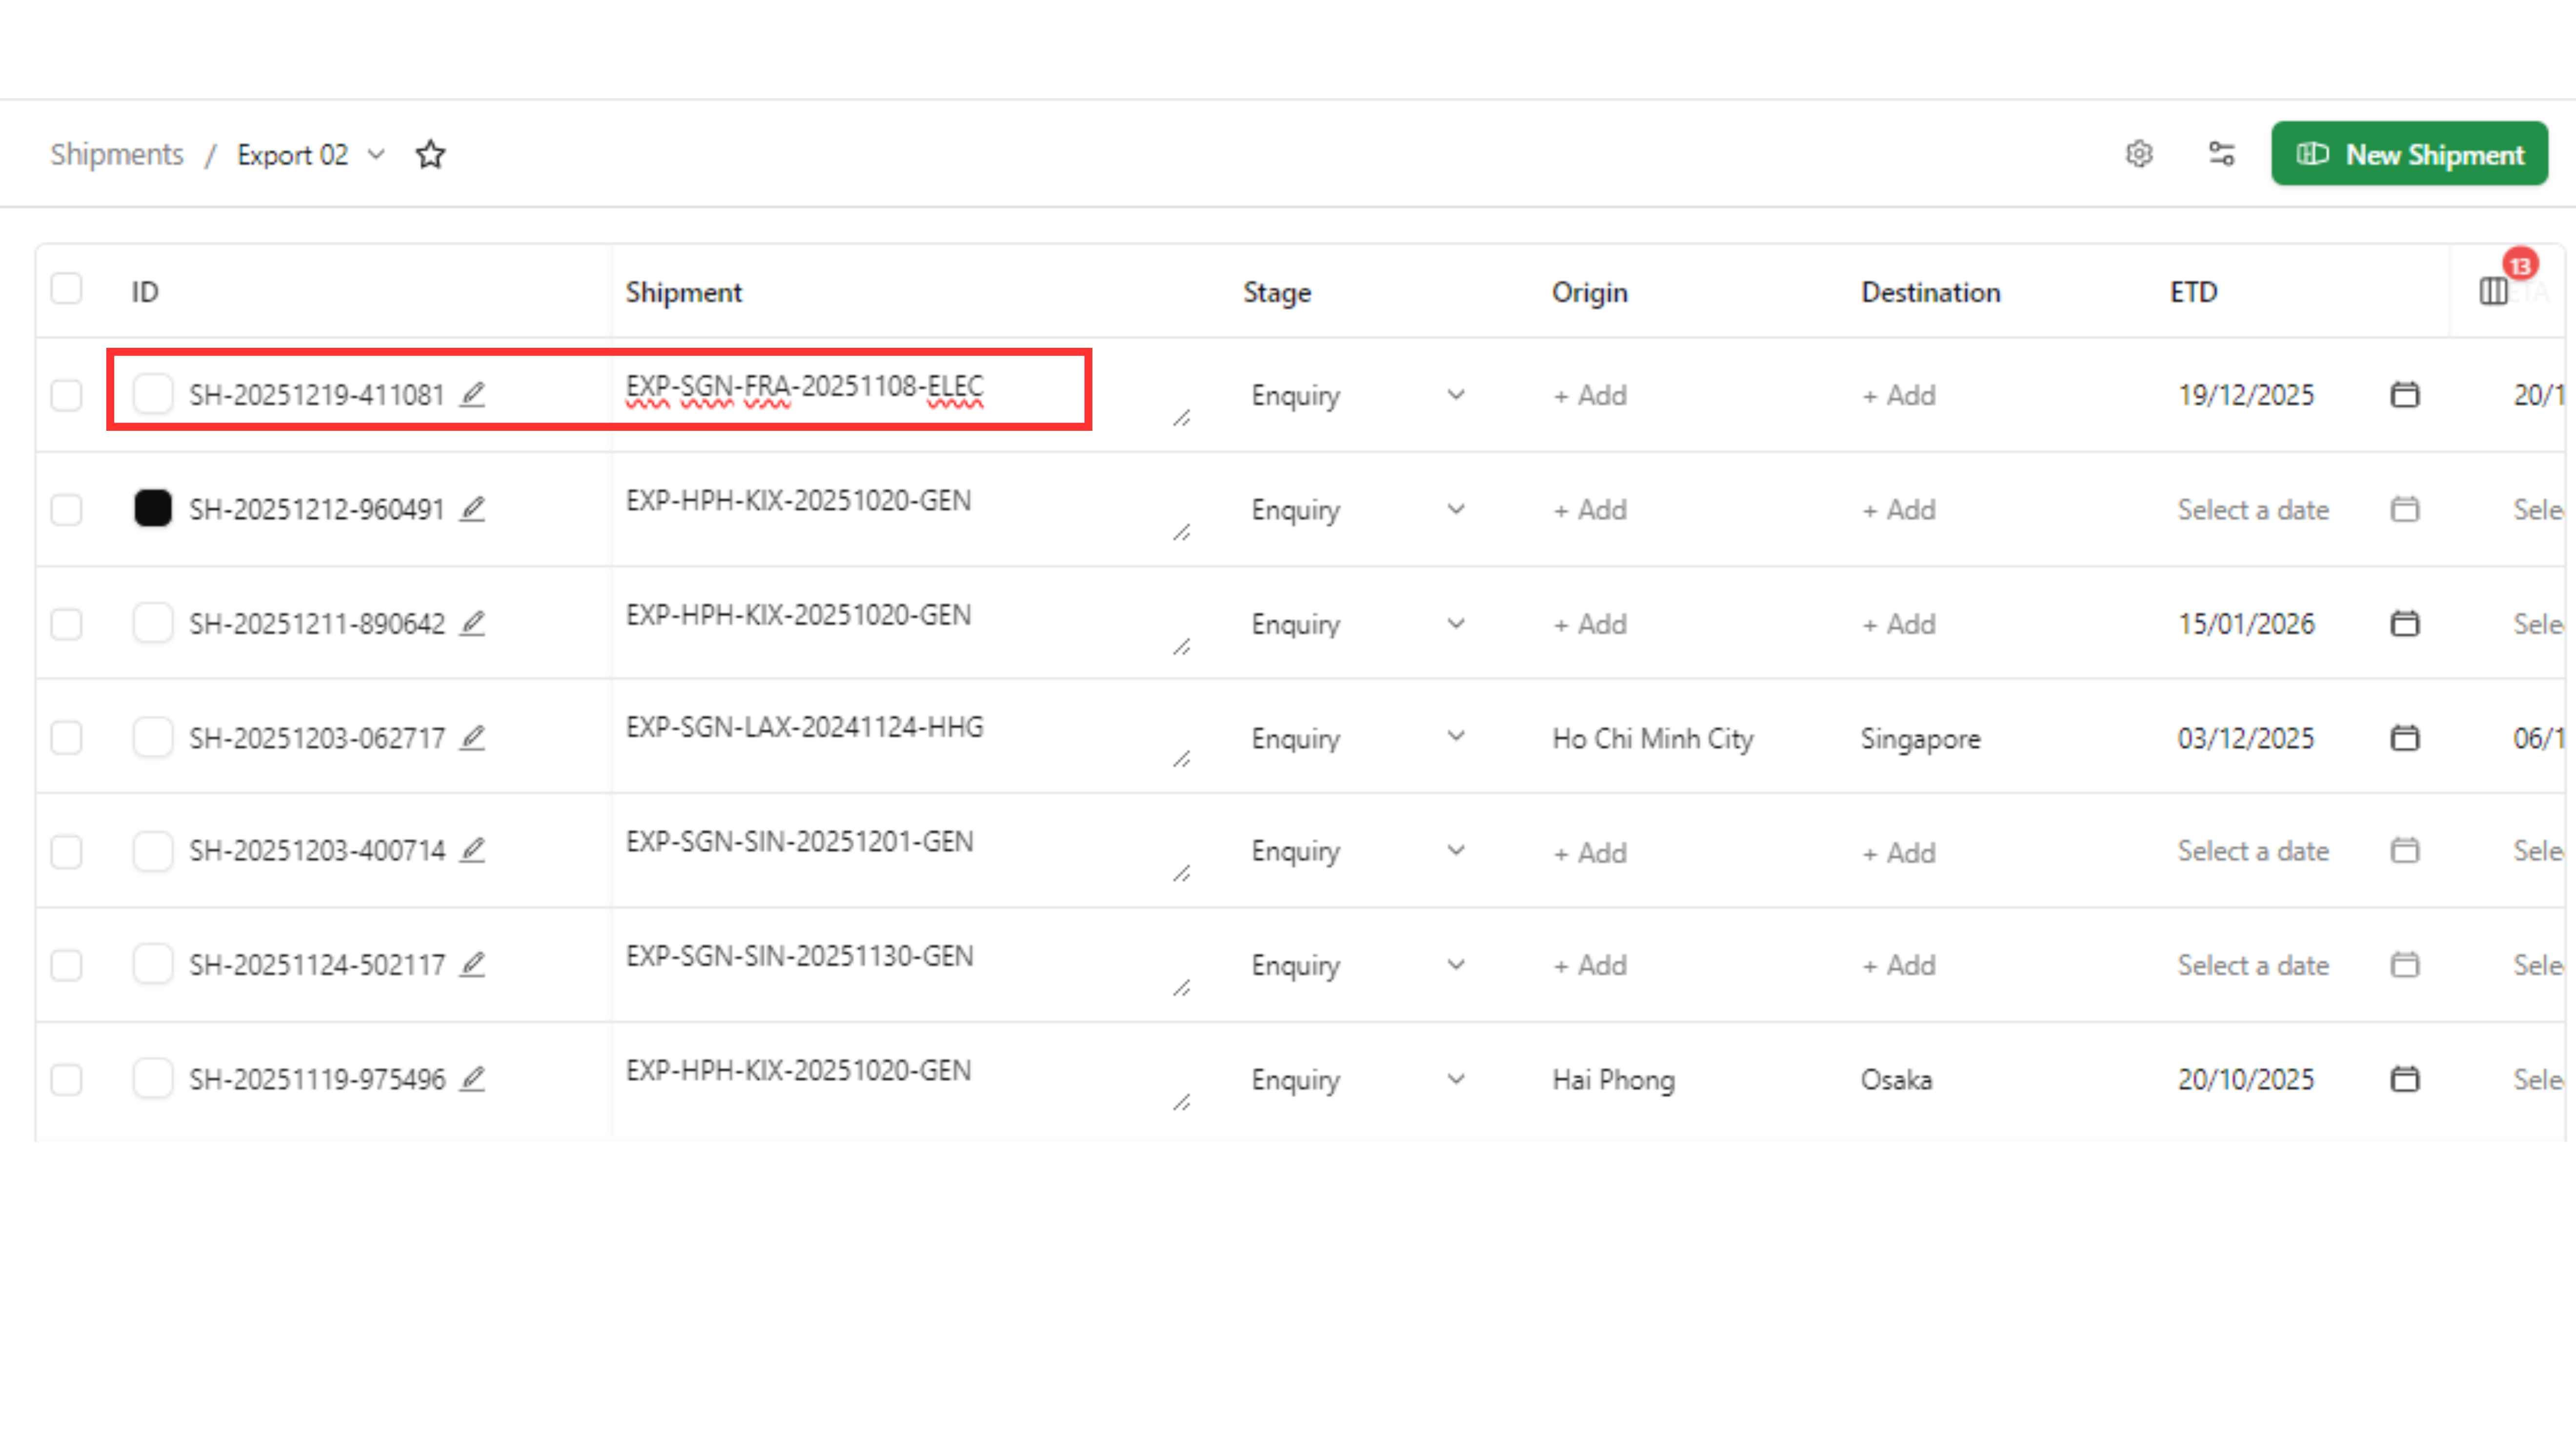Screen dimensions: 2576x1449
Task: Open the settings gear icon
Action: click(2139, 154)
